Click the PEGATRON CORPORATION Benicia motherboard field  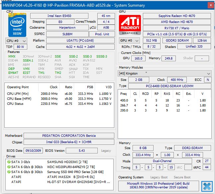(69, 136)
